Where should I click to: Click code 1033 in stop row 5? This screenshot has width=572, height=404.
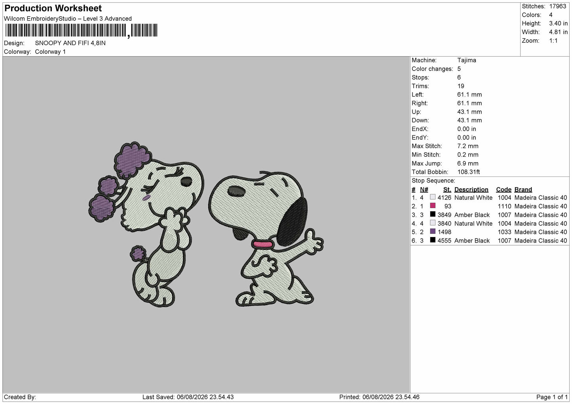[505, 232]
